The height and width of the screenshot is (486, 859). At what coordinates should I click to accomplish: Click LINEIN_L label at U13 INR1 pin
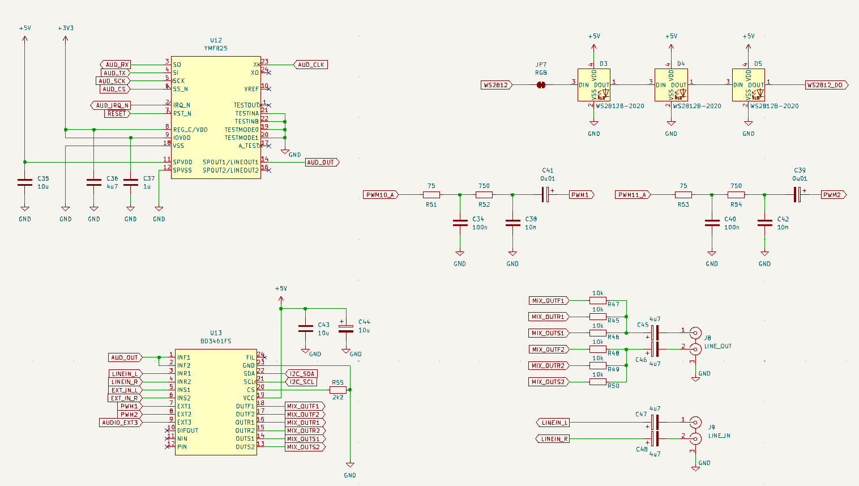coord(125,374)
